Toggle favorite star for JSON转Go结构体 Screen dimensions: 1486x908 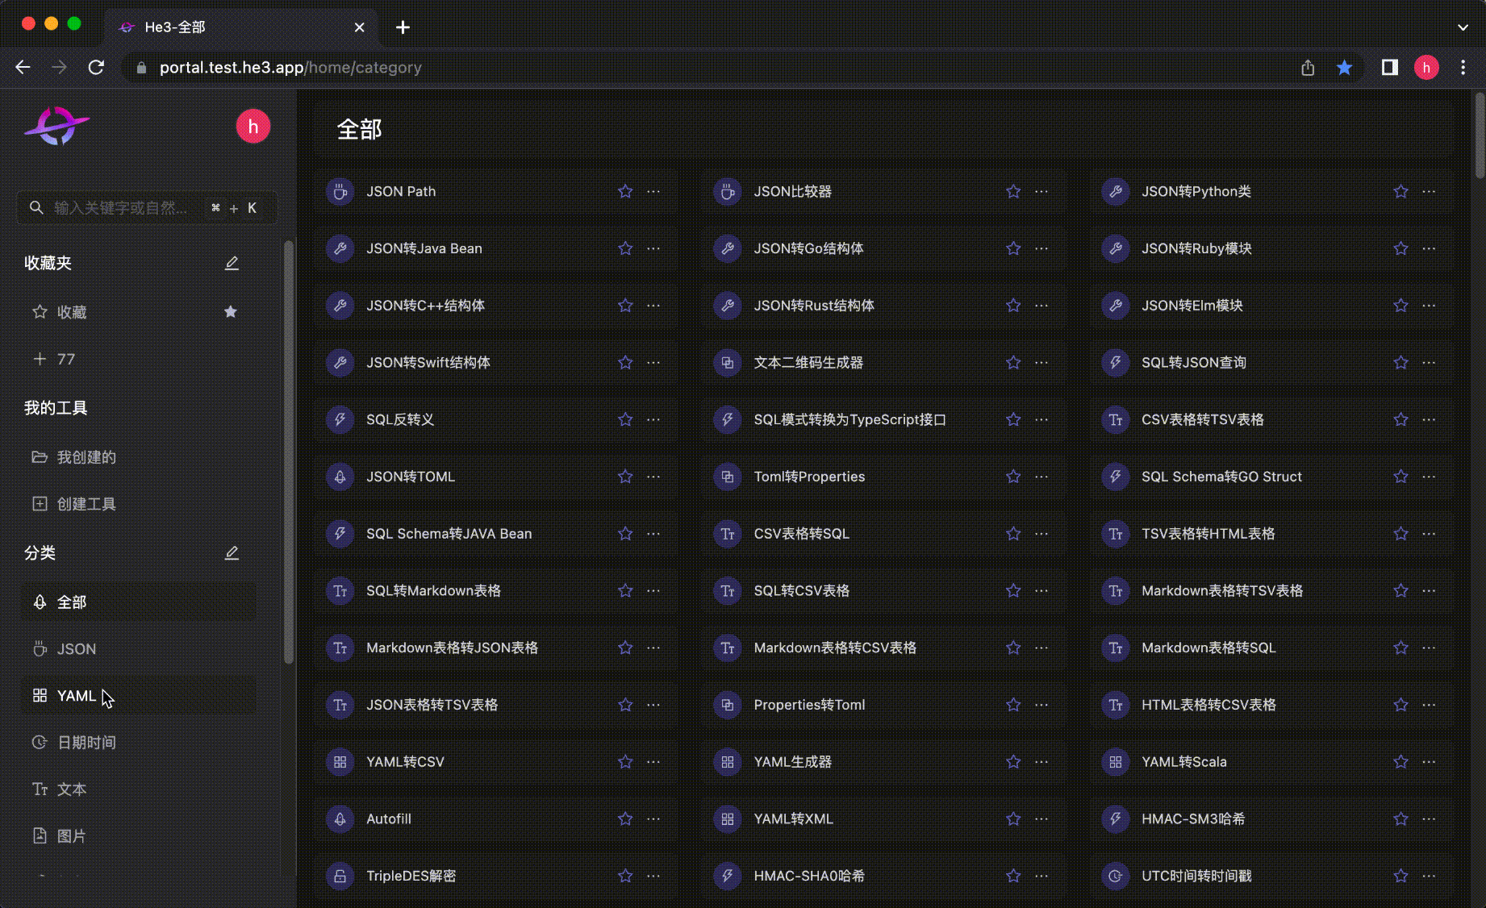click(1013, 248)
